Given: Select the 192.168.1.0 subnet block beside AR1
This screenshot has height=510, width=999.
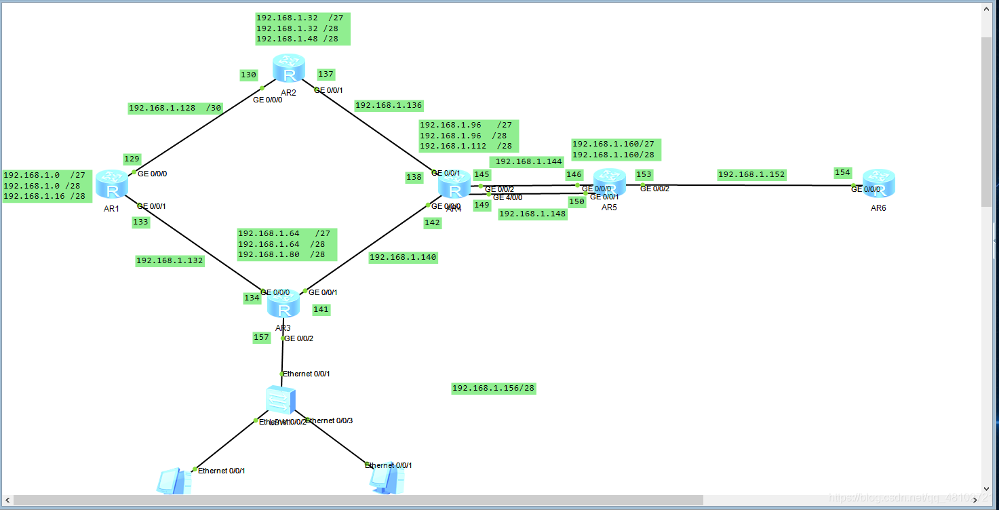Looking at the screenshot, I should 47,186.
